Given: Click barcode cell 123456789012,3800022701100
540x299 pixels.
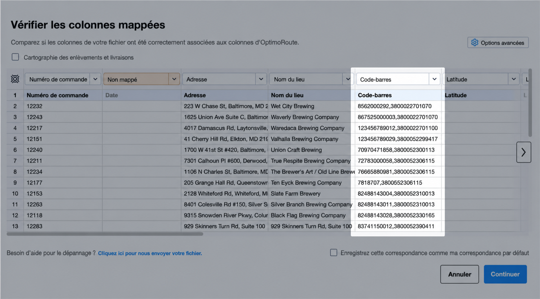Looking at the screenshot, I should point(398,128).
